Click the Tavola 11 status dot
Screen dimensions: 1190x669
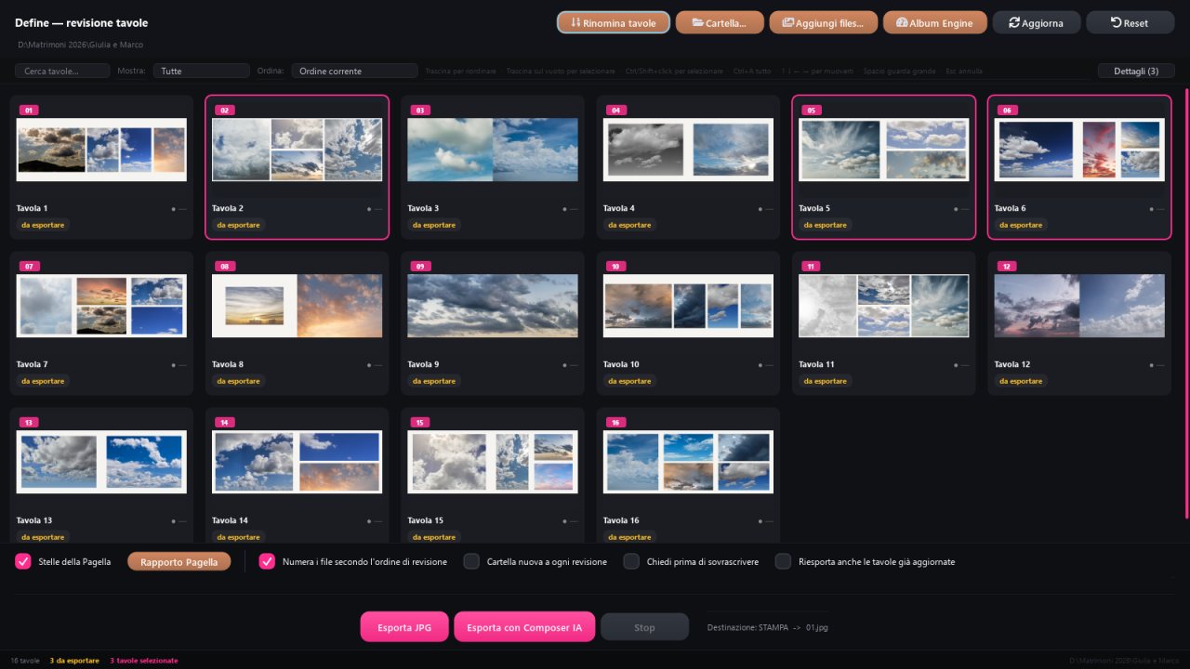click(x=955, y=365)
